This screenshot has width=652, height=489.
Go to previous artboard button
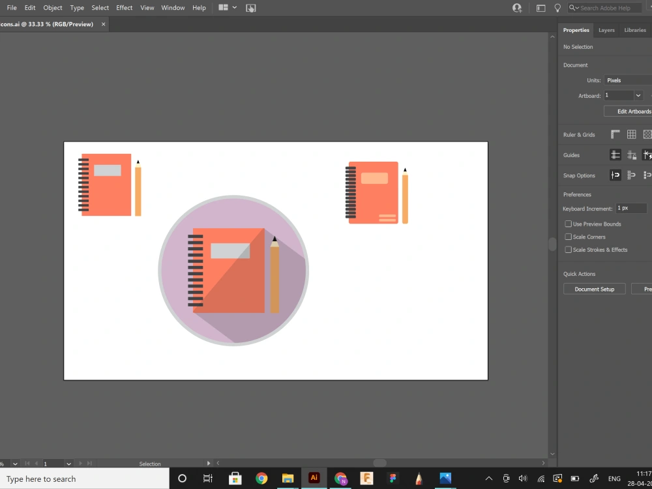tap(37, 463)
